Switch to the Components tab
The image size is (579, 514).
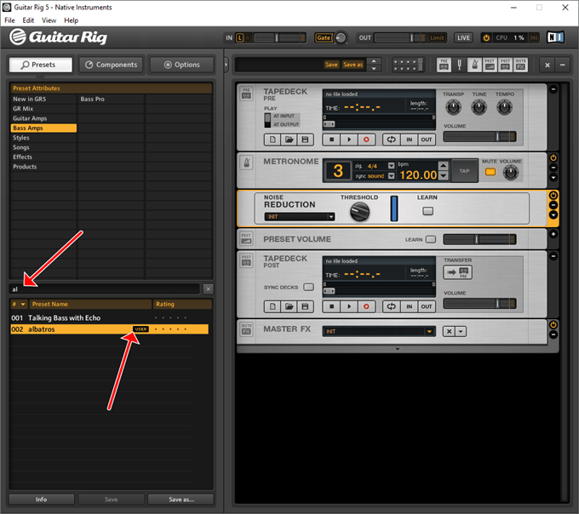tap(112, 65)
